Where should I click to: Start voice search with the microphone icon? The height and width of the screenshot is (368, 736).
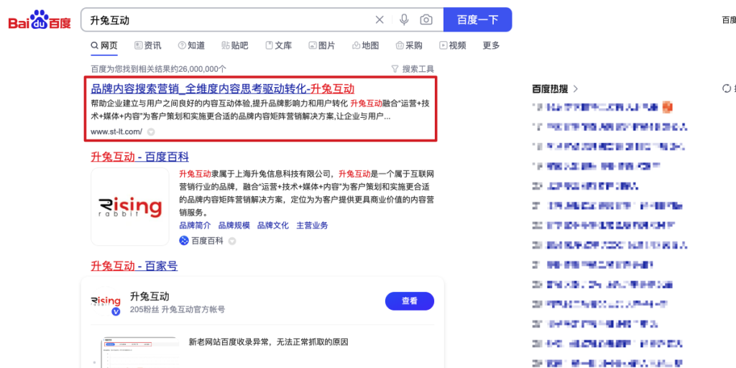click(x=404, y=19)
